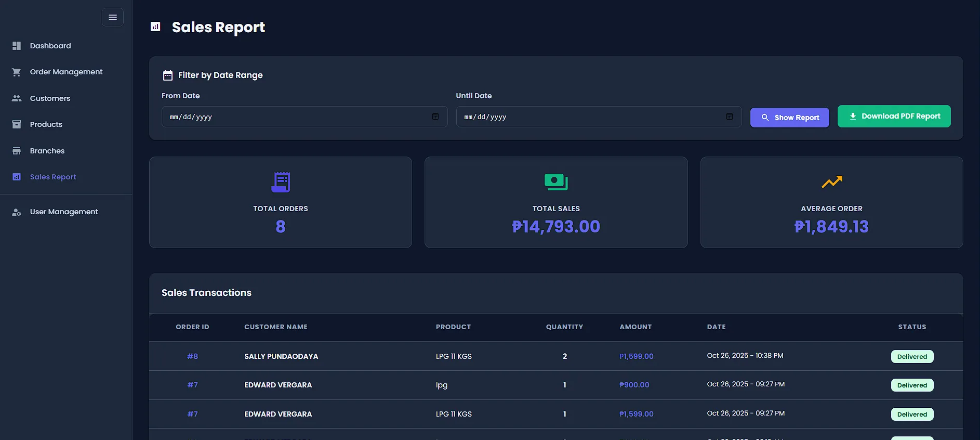Click the Show Report button
980x440 pixels.
pos(790,118)
